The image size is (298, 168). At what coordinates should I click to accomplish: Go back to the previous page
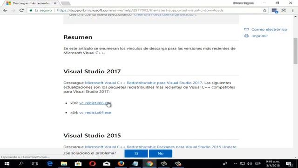5,10
